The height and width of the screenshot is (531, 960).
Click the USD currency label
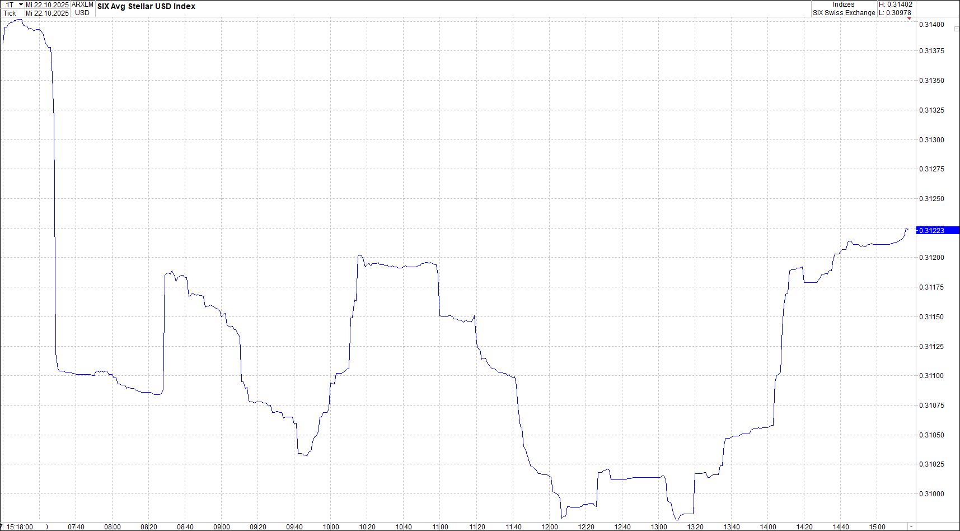pos(82,13)
